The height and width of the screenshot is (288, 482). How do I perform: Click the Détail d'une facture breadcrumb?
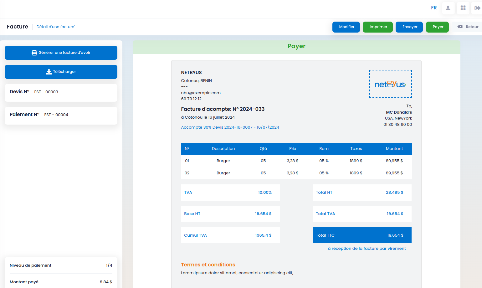56,27
